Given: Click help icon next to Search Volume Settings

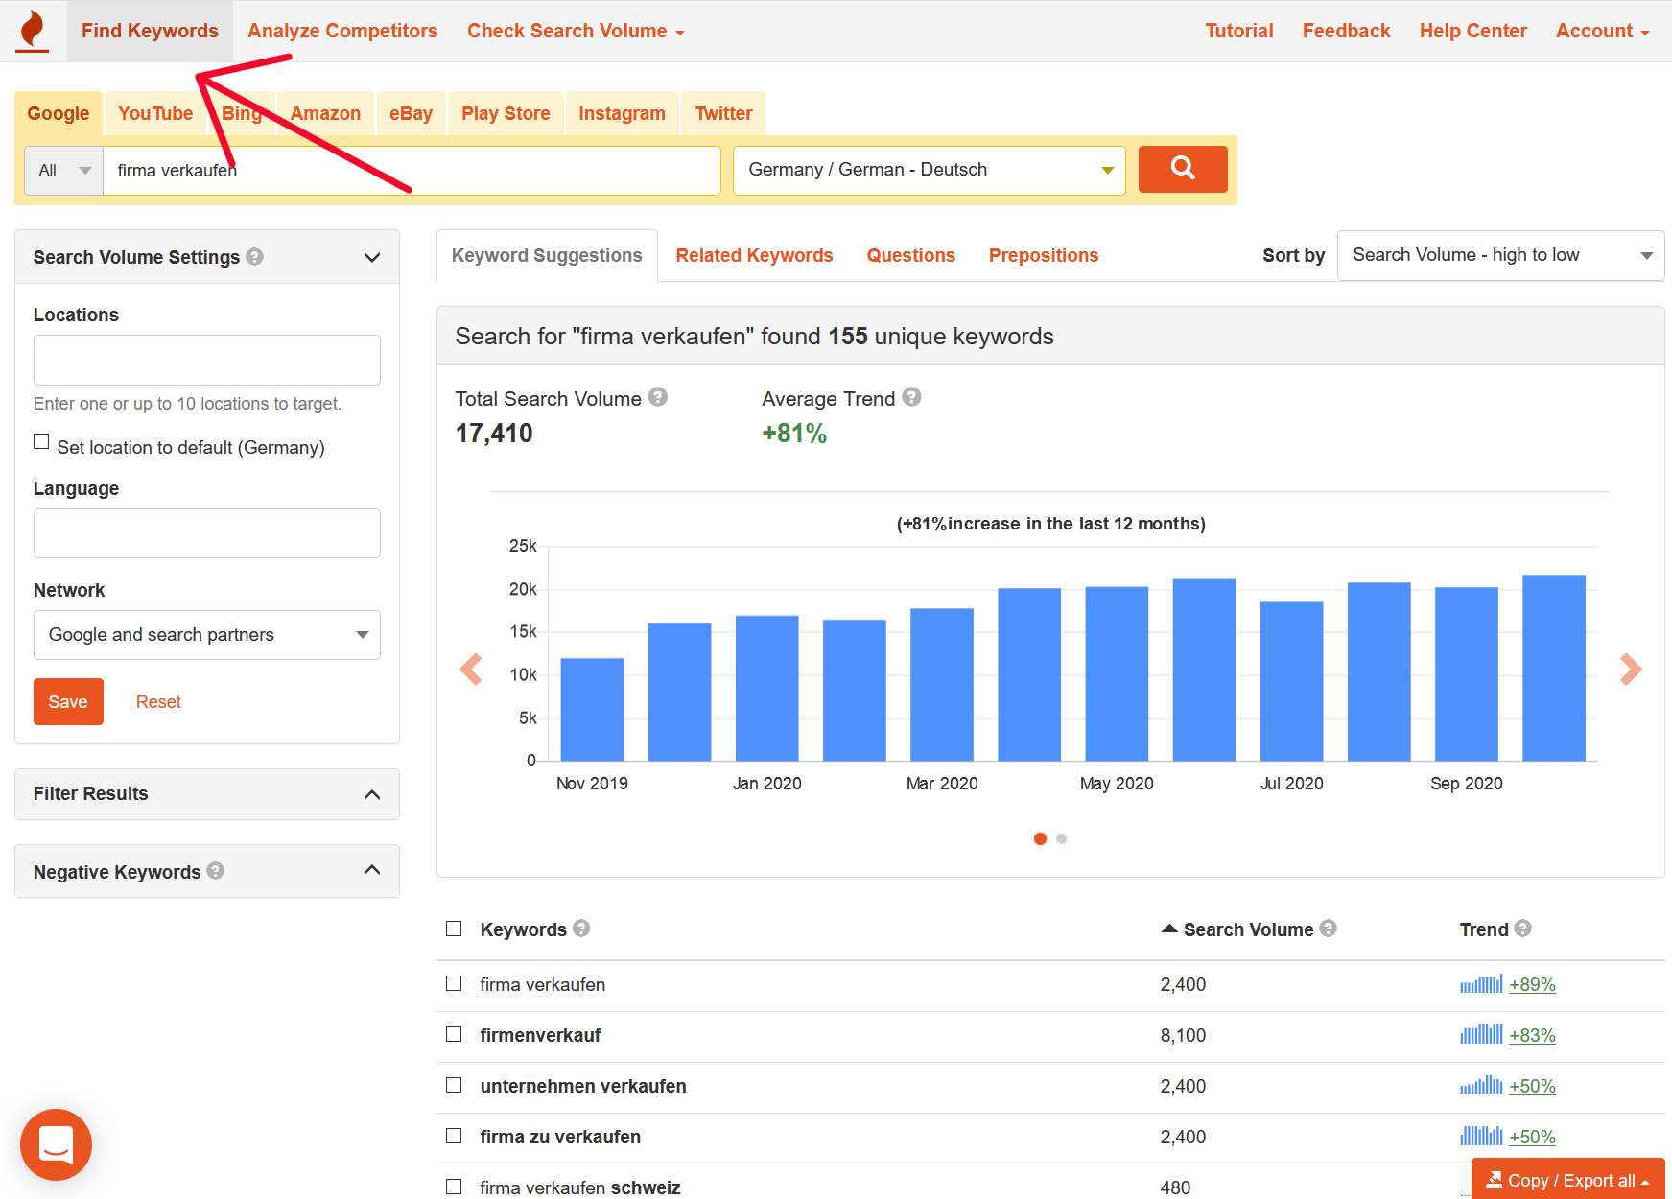Looking at the screenshot, I should point(254,256).
